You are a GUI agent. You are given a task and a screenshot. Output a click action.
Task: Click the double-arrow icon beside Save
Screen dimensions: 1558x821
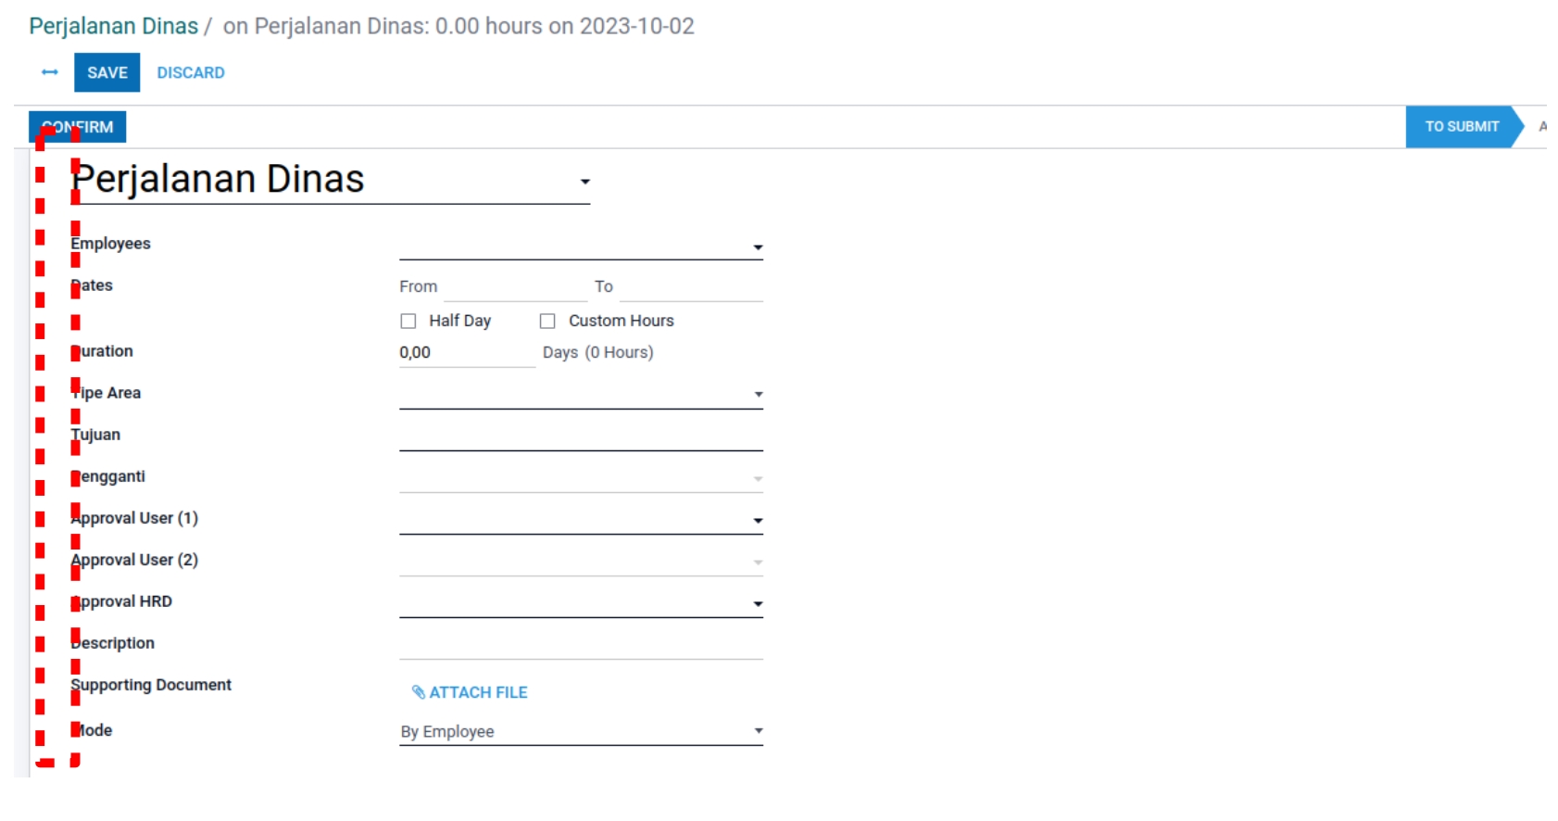click(x=50, y=72)
